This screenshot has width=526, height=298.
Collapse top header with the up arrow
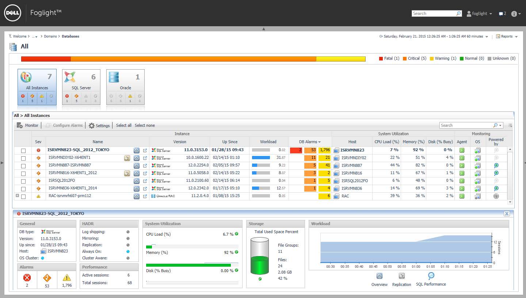[x=264, y=29]
